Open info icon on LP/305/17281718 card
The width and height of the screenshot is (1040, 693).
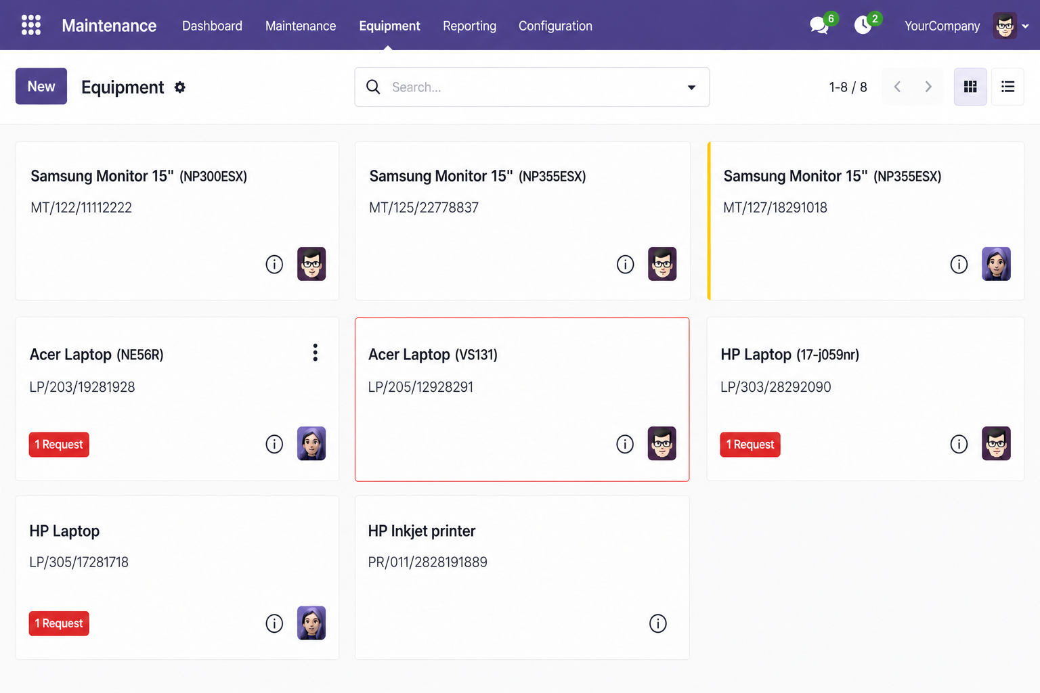click(274, 623)
